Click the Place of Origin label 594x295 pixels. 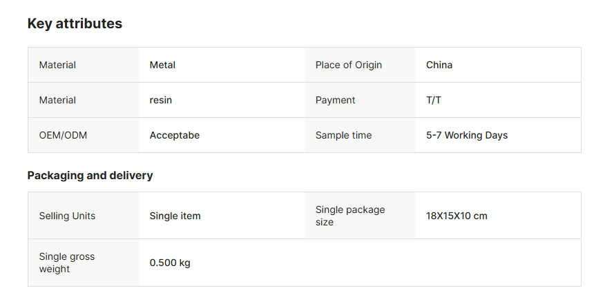348,65
